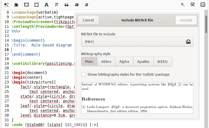Screen dimensions: 209x128
Task: Apply bold text formatting icon
Action: (x=77, y=5)
